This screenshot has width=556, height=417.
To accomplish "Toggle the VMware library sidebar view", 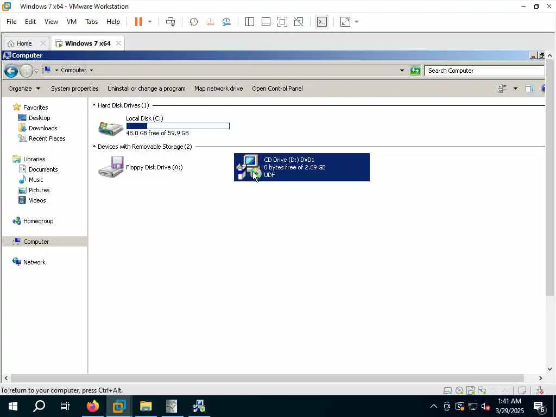I will point(250,22).
